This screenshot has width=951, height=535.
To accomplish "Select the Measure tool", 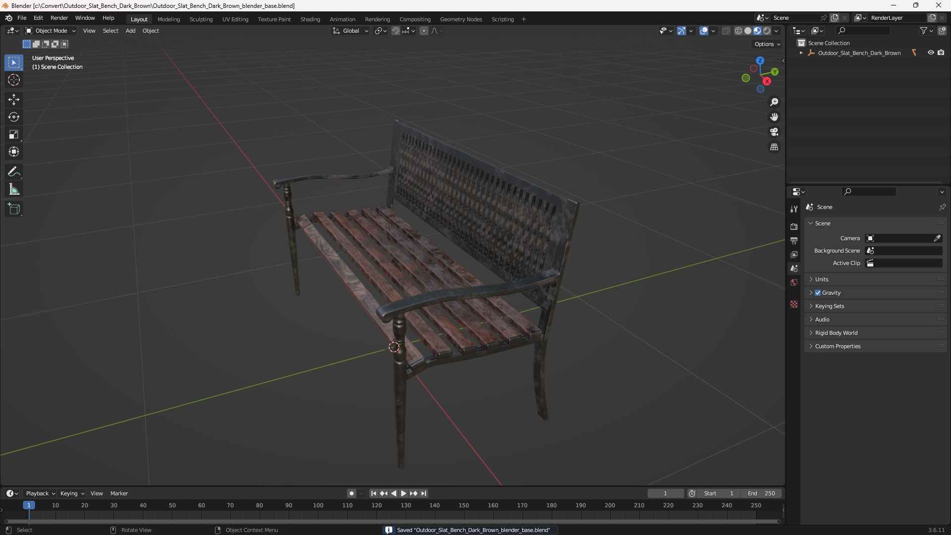I will pyautogui.click(x=14, y=189).
